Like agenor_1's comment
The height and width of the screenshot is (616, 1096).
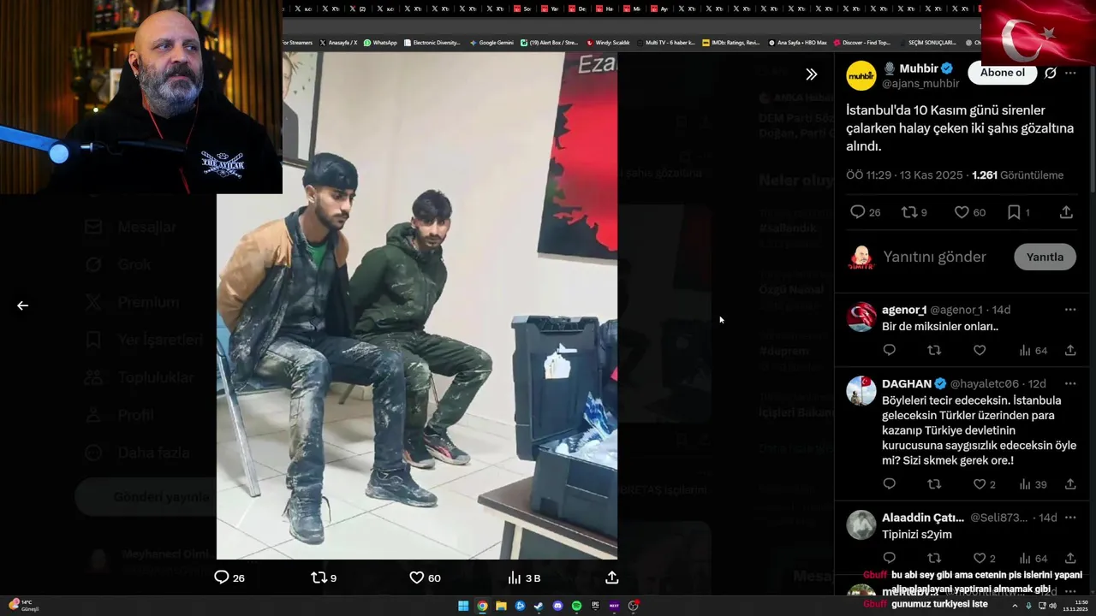980,350
